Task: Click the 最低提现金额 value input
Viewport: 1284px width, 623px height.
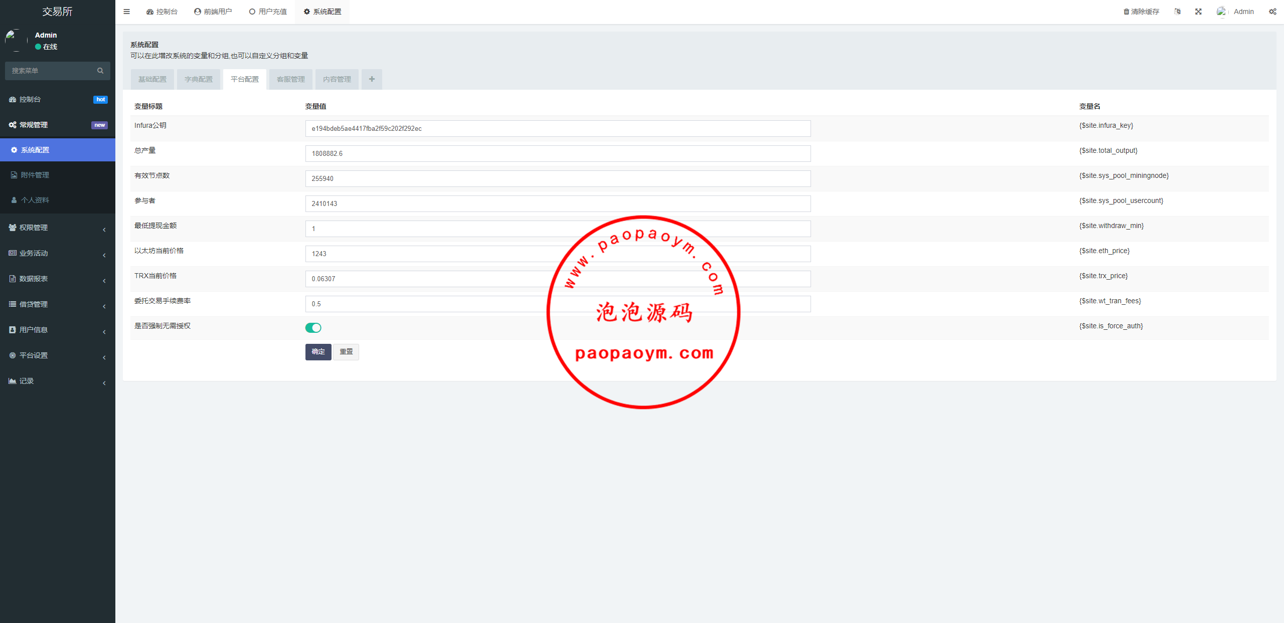Action: coord(558,229)
